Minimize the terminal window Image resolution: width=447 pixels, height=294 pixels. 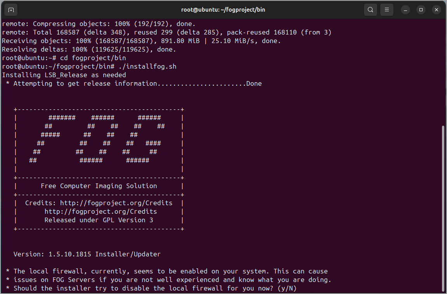tap(405, 10)
